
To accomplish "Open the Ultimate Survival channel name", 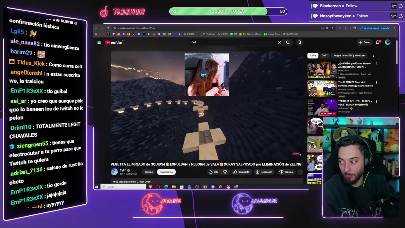I will pyautogui.click(x=347, y=90).
